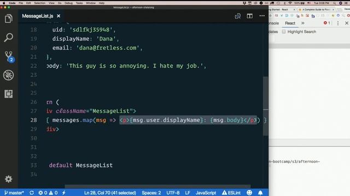350x196 pixels.
Task: Switch to A Complete Guide to Flexbox tab
Action: (316, 10)
